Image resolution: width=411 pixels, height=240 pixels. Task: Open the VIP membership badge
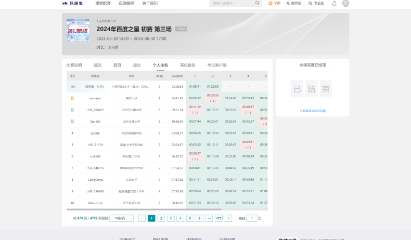pyautogui.click(x=274, y=3)
